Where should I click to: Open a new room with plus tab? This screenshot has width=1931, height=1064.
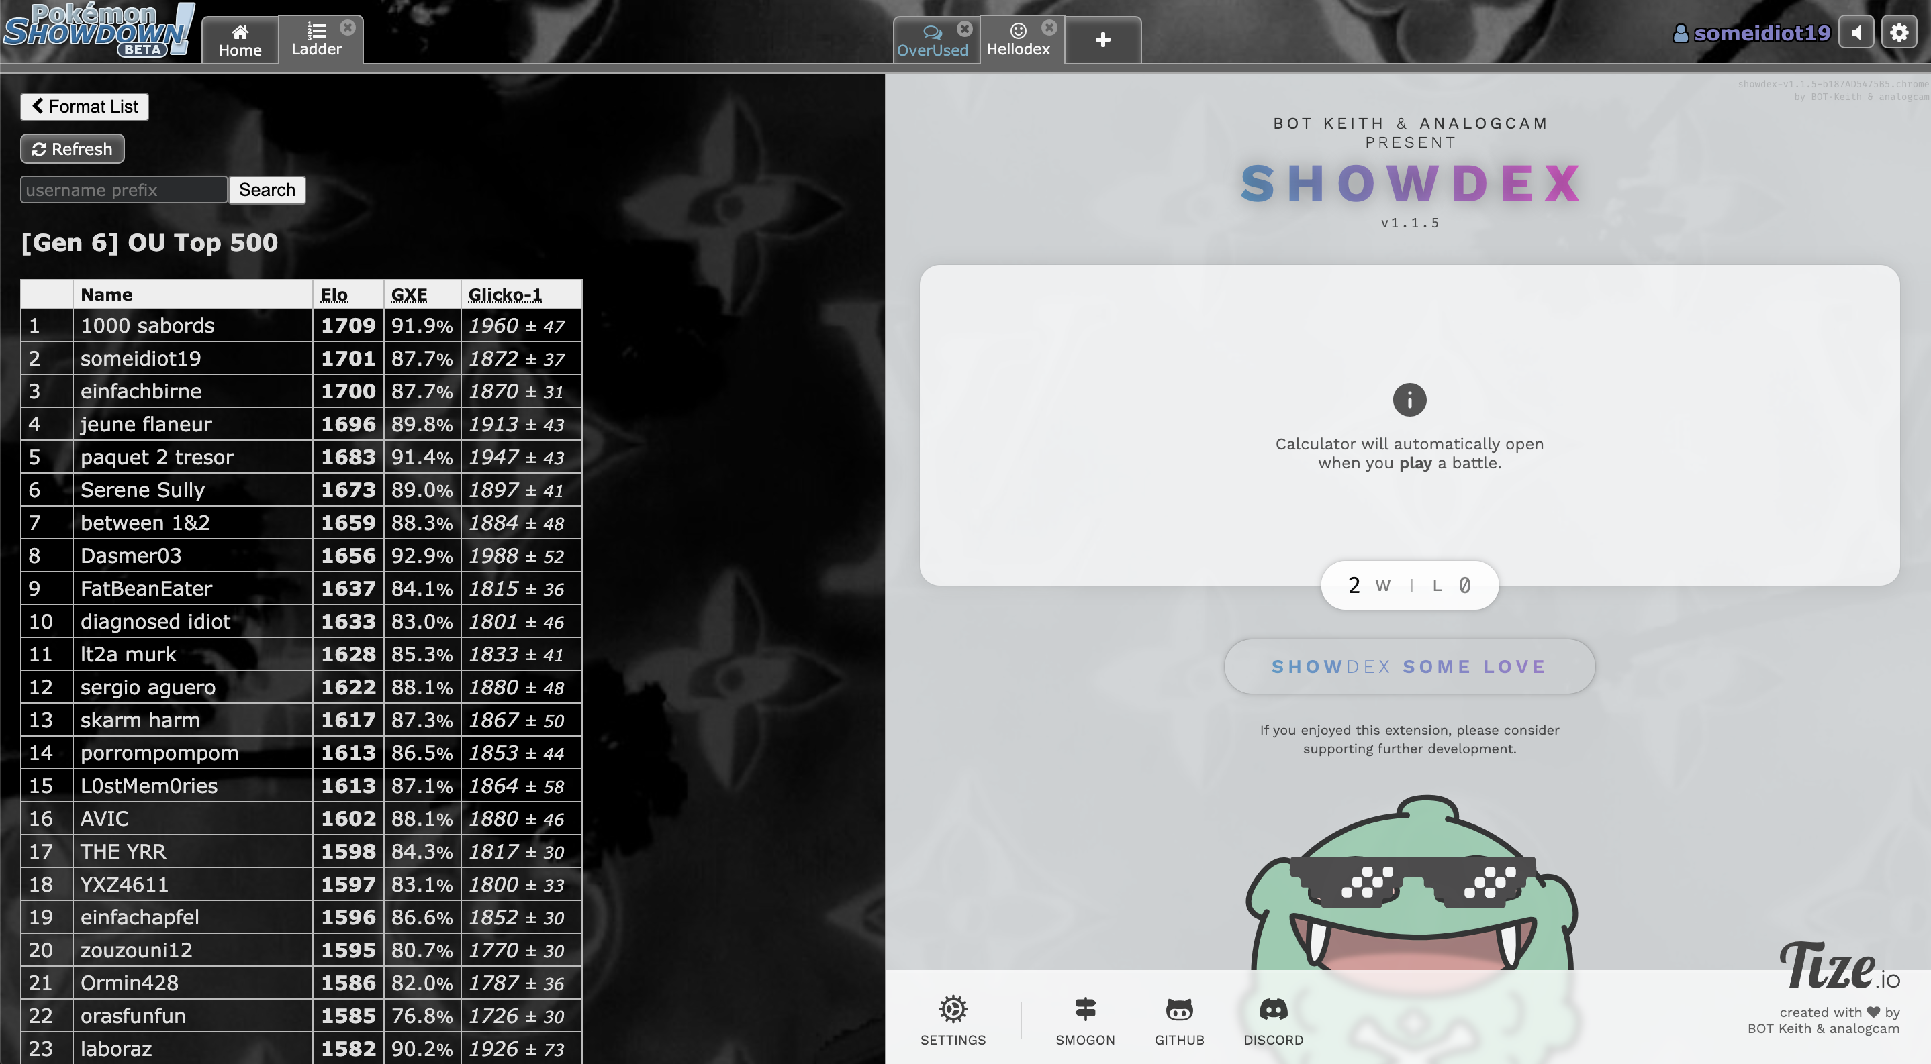click(1102, 40)
